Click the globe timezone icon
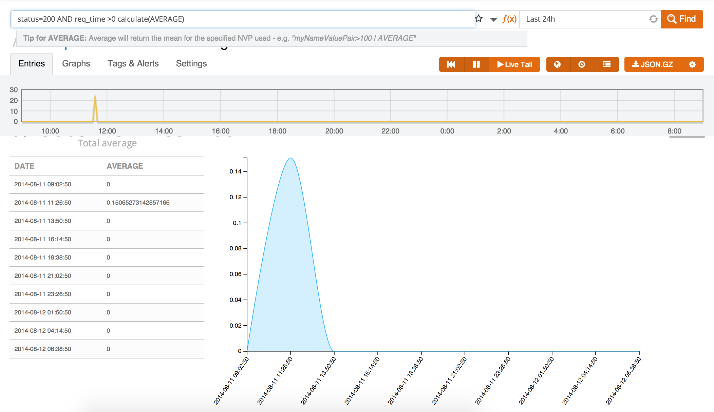Screen dimensions: 714x412 tap(557, 64)
